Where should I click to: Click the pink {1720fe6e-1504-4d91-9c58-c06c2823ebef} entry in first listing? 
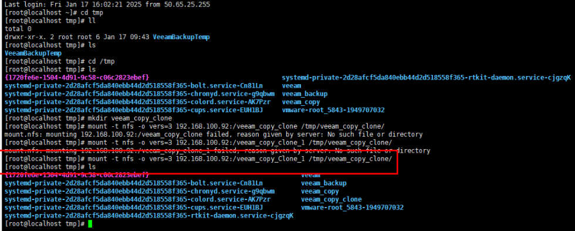(77, 77)
